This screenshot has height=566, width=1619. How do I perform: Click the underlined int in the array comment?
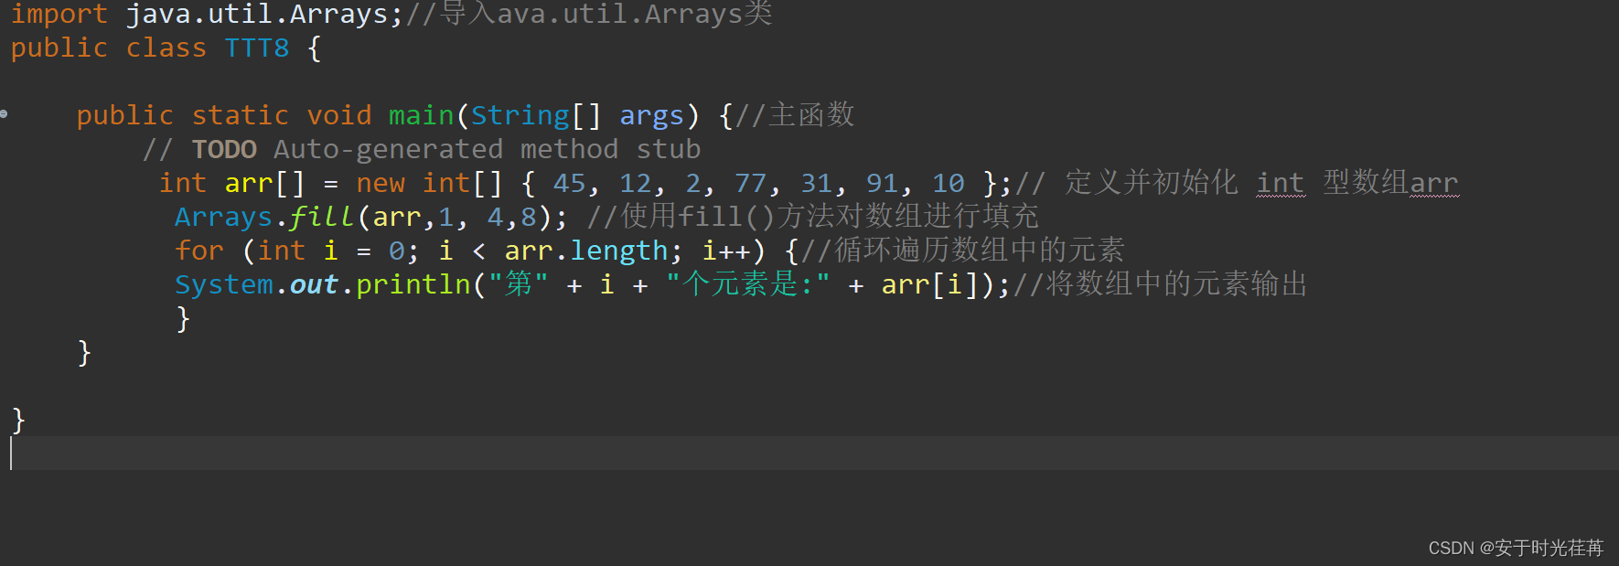1281,184
